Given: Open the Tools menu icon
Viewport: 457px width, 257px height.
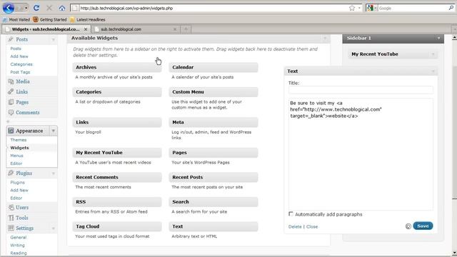Looking at the screenshot, I should point(11,218).
